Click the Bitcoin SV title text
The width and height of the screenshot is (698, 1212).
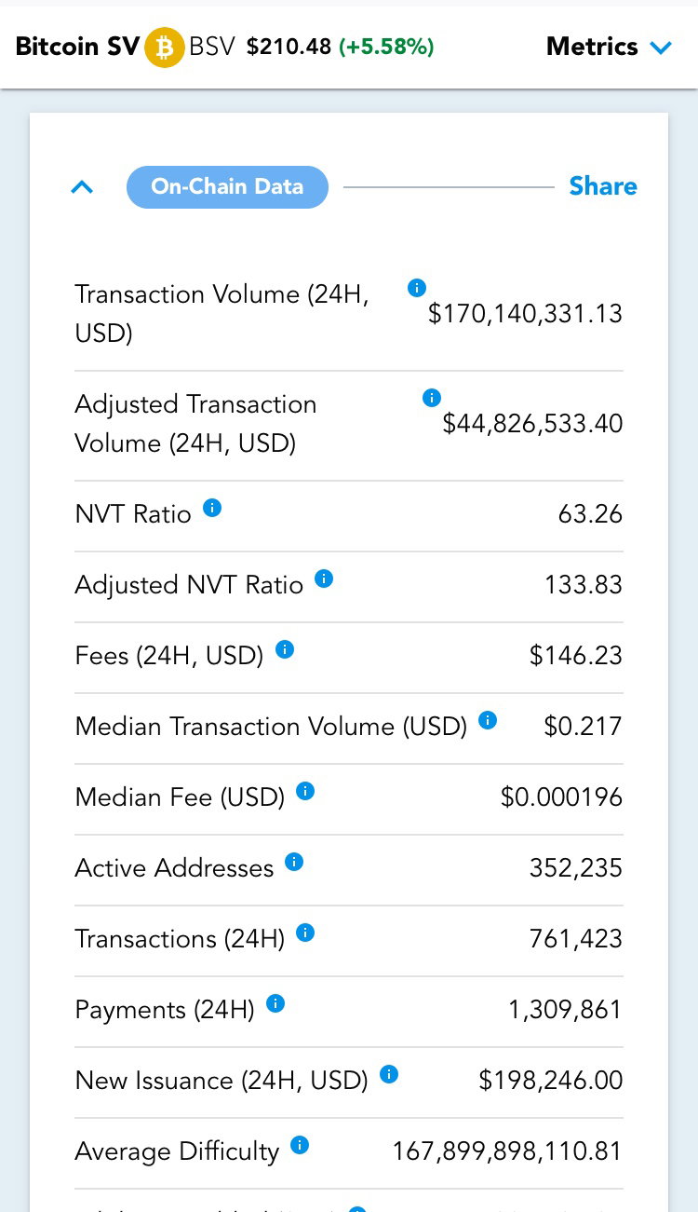point(77,47)
